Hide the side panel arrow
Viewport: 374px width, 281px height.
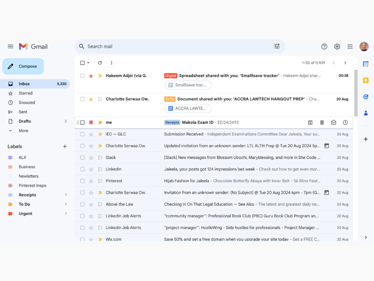click(x=366, y=237)
